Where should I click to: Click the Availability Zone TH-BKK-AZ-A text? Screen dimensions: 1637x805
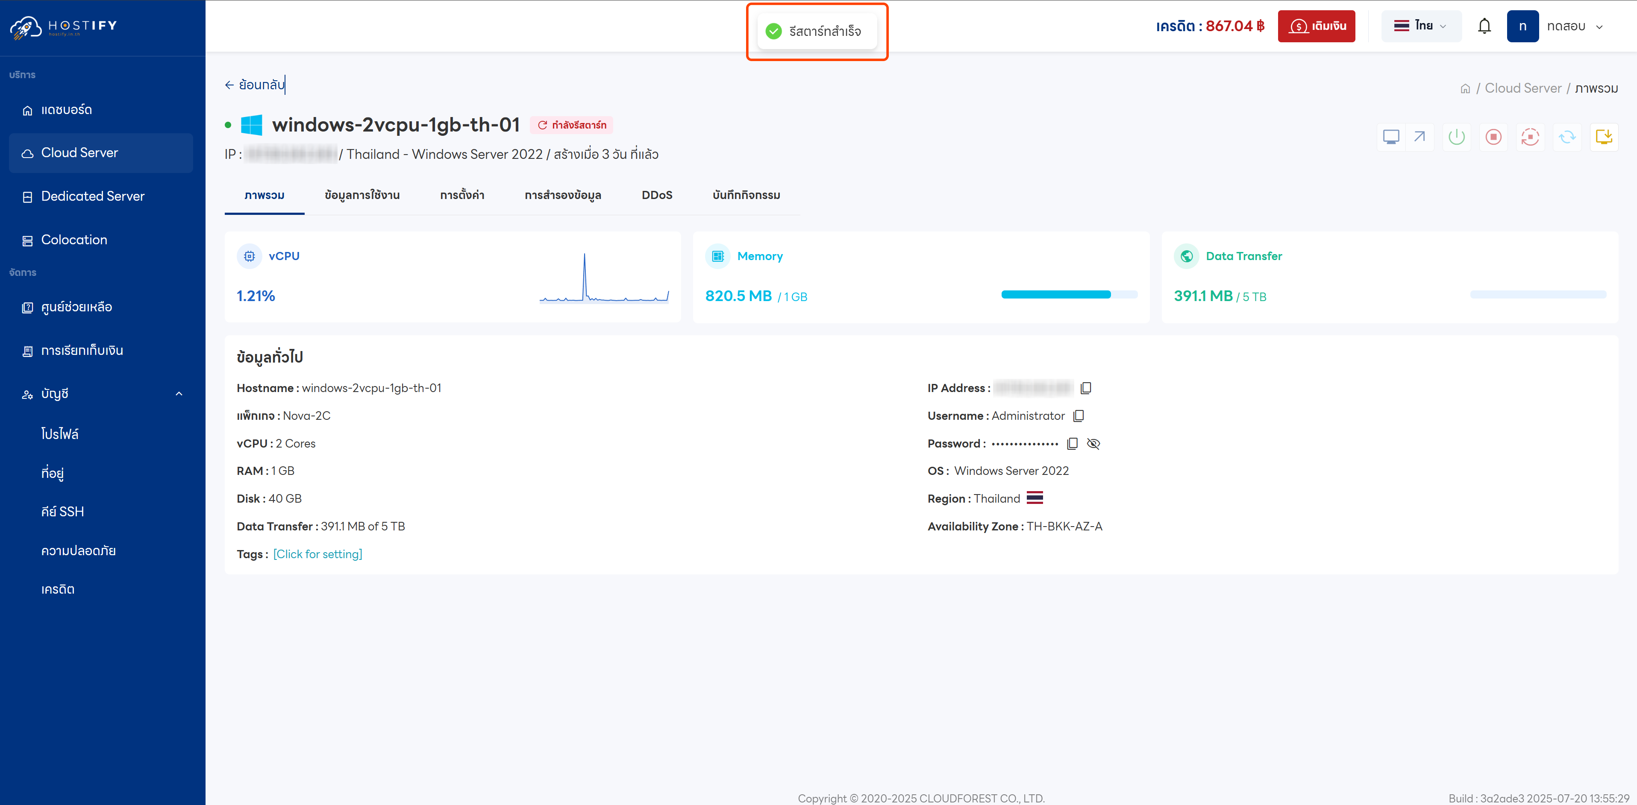pyautogui.click(x=1015, y=526)
